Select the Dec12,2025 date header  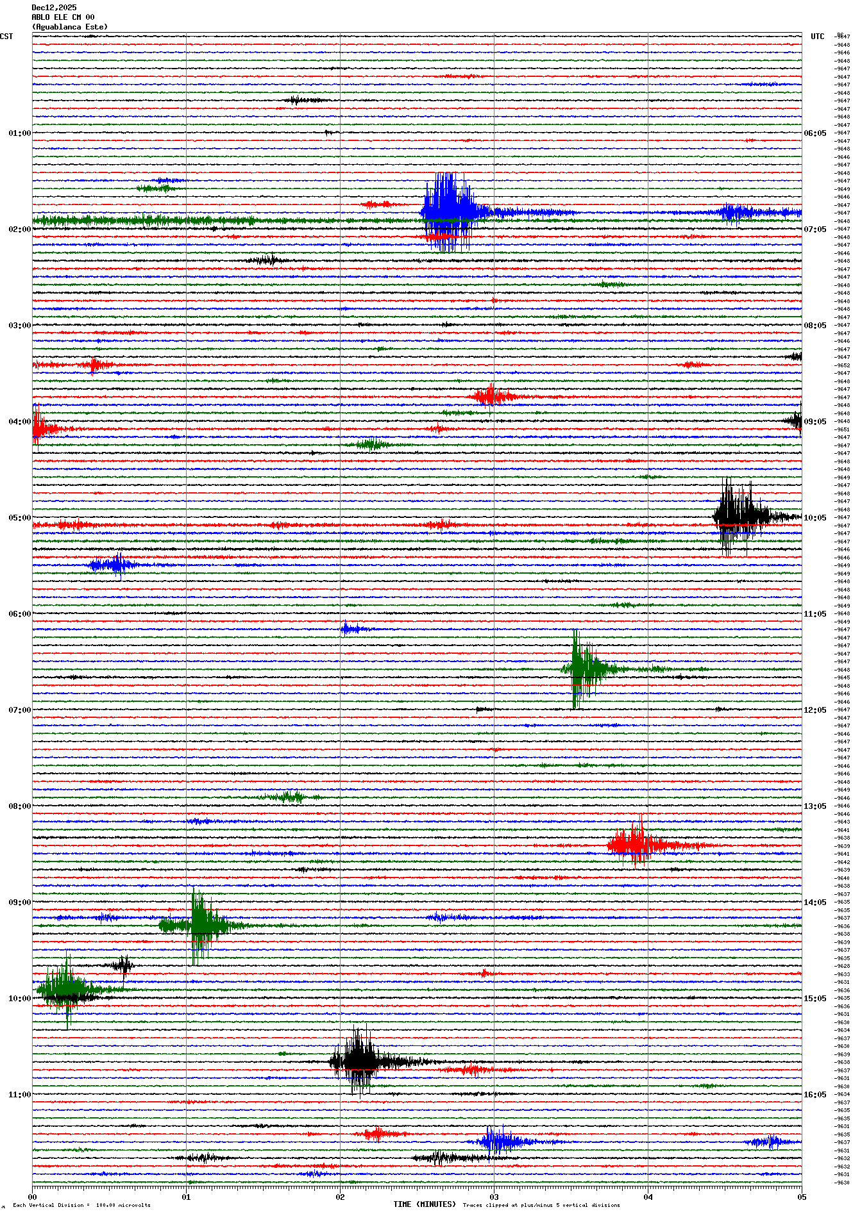[54, 8]
